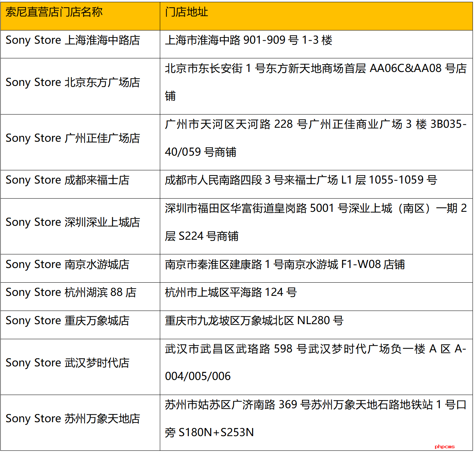Click the header cell 门店地址
The height and width of the screenshot is (453, 474).
coord(316,16)
